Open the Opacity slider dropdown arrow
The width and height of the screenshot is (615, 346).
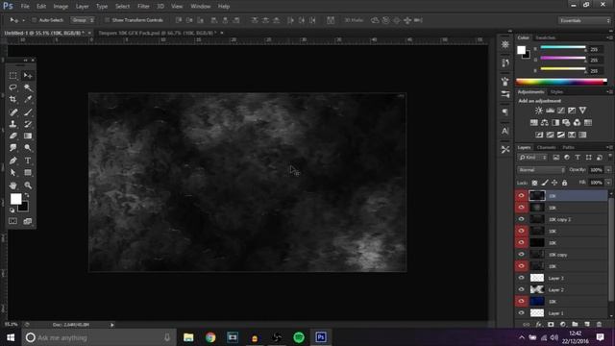tap(608, 170)
